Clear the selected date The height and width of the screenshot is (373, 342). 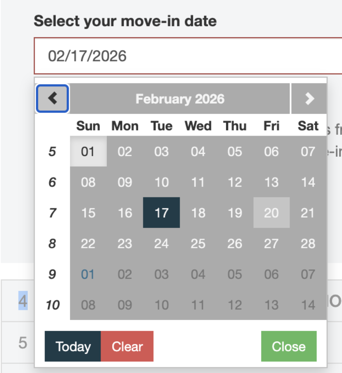coord(127,346)
